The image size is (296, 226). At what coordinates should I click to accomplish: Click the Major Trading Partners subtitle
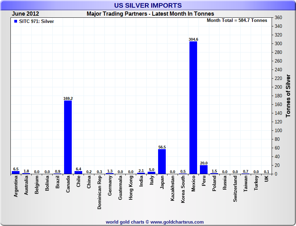point(150,14)
